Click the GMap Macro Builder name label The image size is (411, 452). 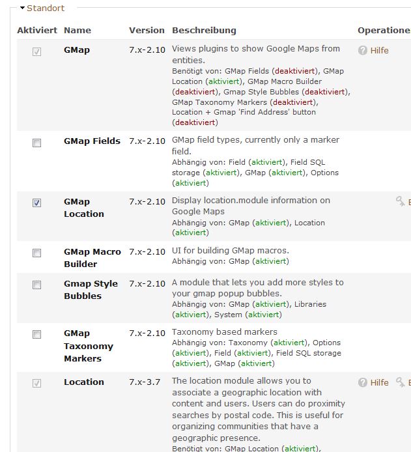(92, 258)
